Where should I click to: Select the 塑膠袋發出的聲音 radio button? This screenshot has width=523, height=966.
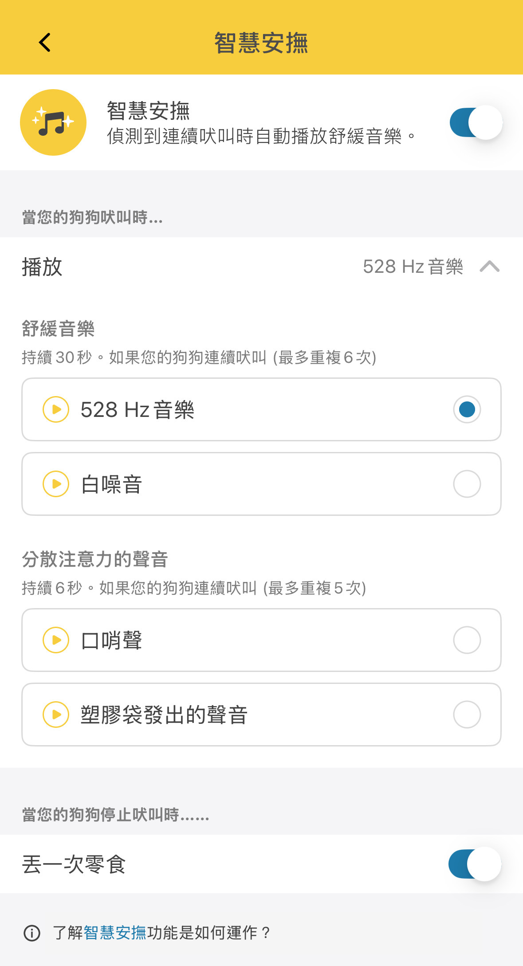(x=467, y=714)
